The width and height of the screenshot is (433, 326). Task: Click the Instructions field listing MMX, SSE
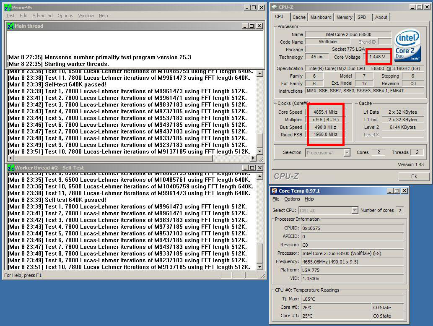tap(365, 91)
